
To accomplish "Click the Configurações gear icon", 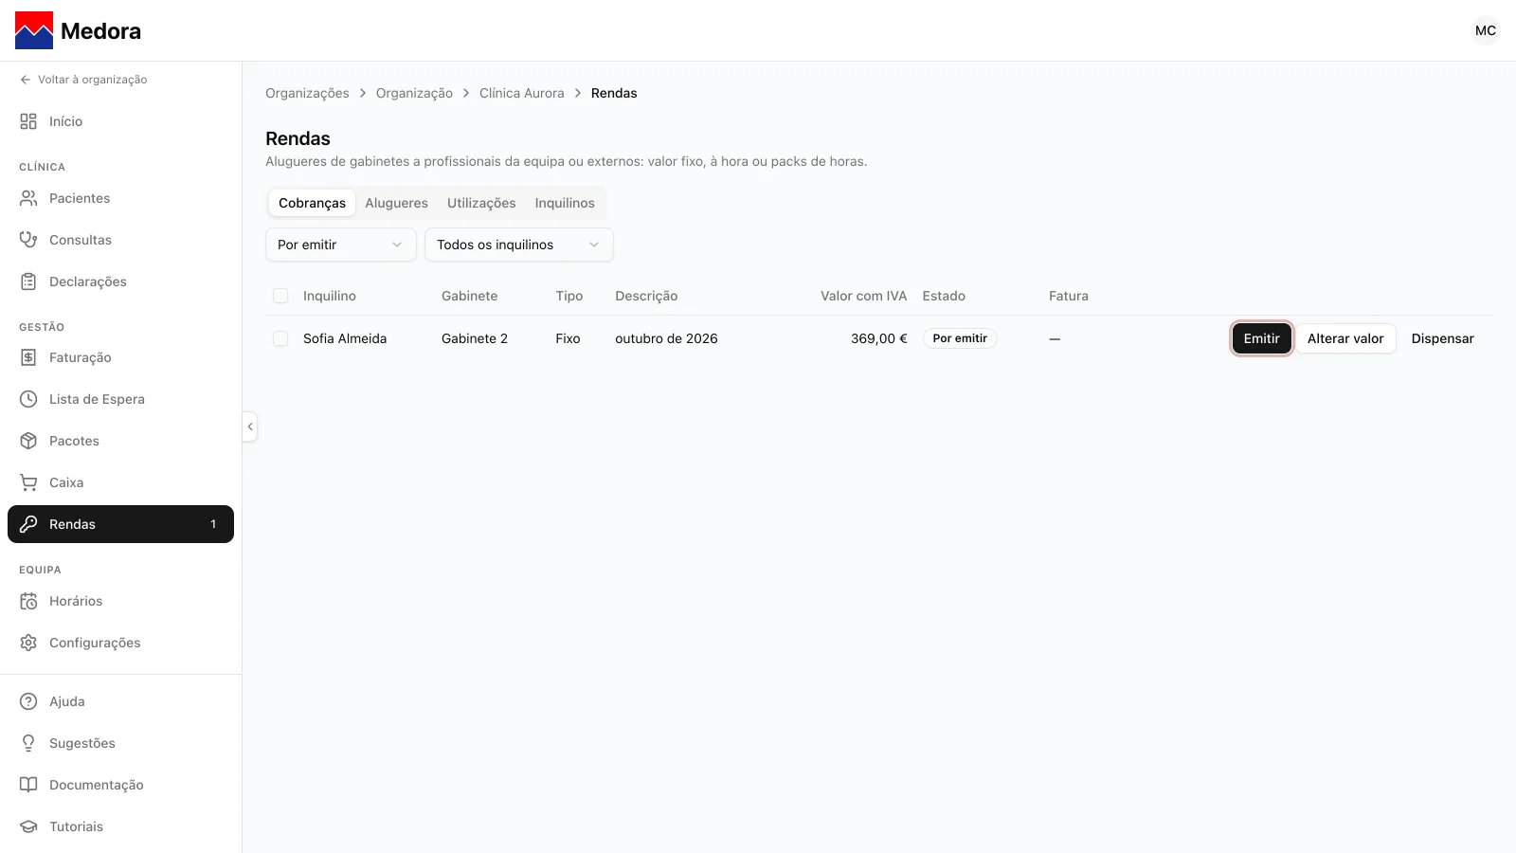I will pos(28,643).
